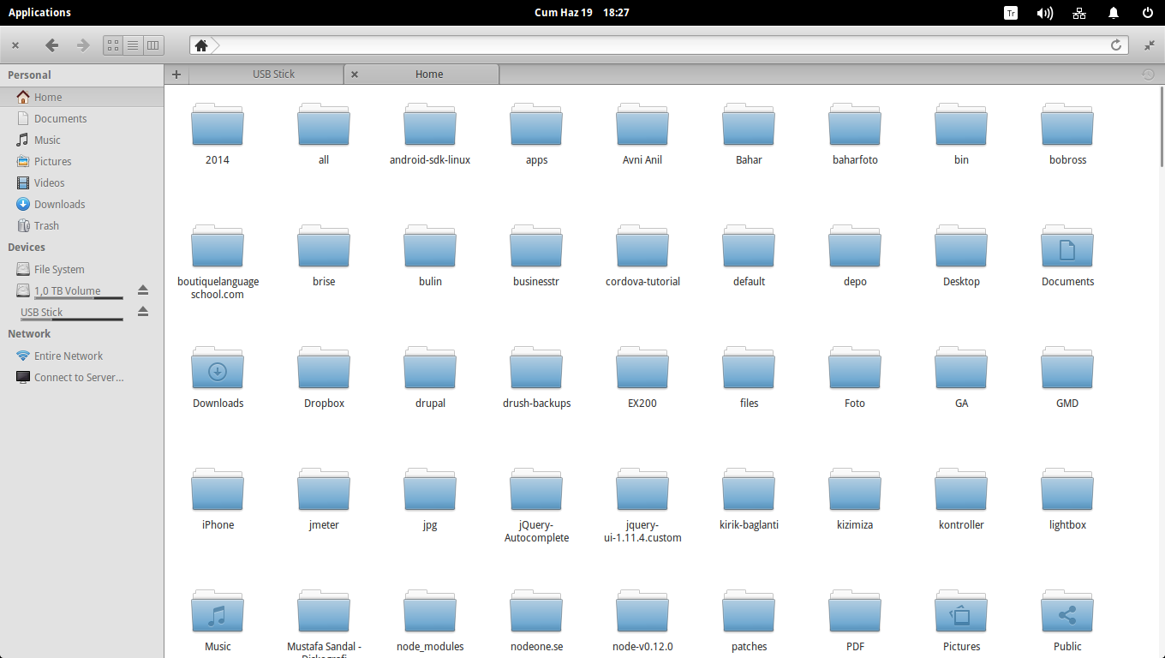This screenshot has width=1165, height=658.
Task: Select the Avni Anil folder
Action: click(x=642, y=134)
